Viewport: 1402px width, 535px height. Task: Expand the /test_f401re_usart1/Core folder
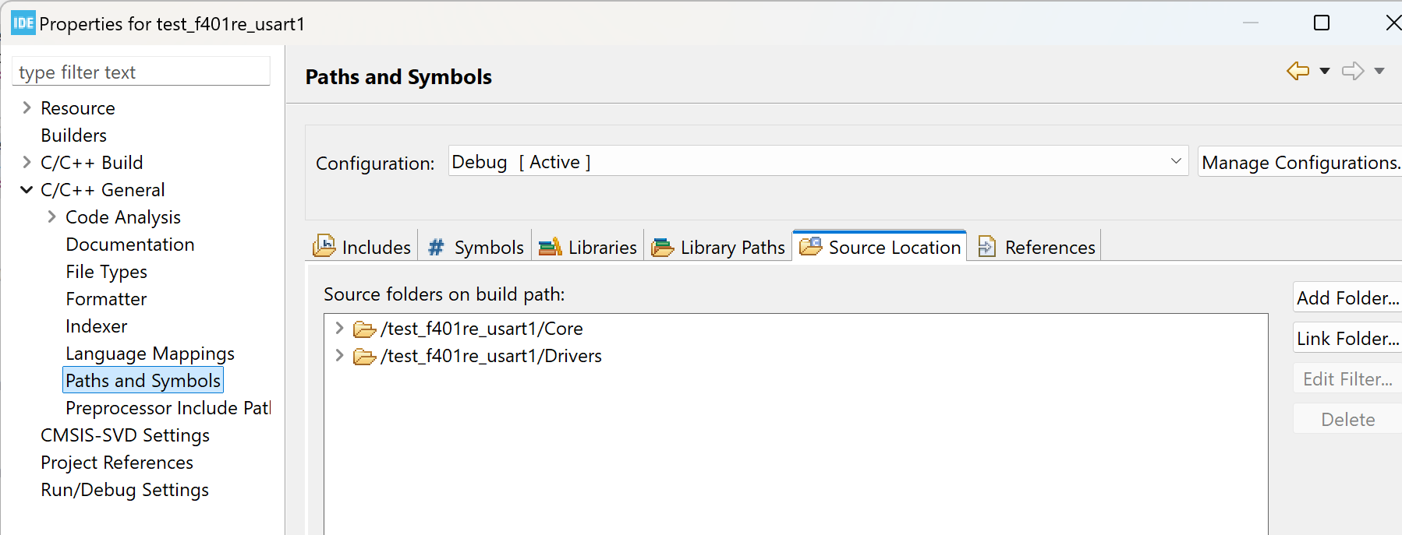click(339, 328)
